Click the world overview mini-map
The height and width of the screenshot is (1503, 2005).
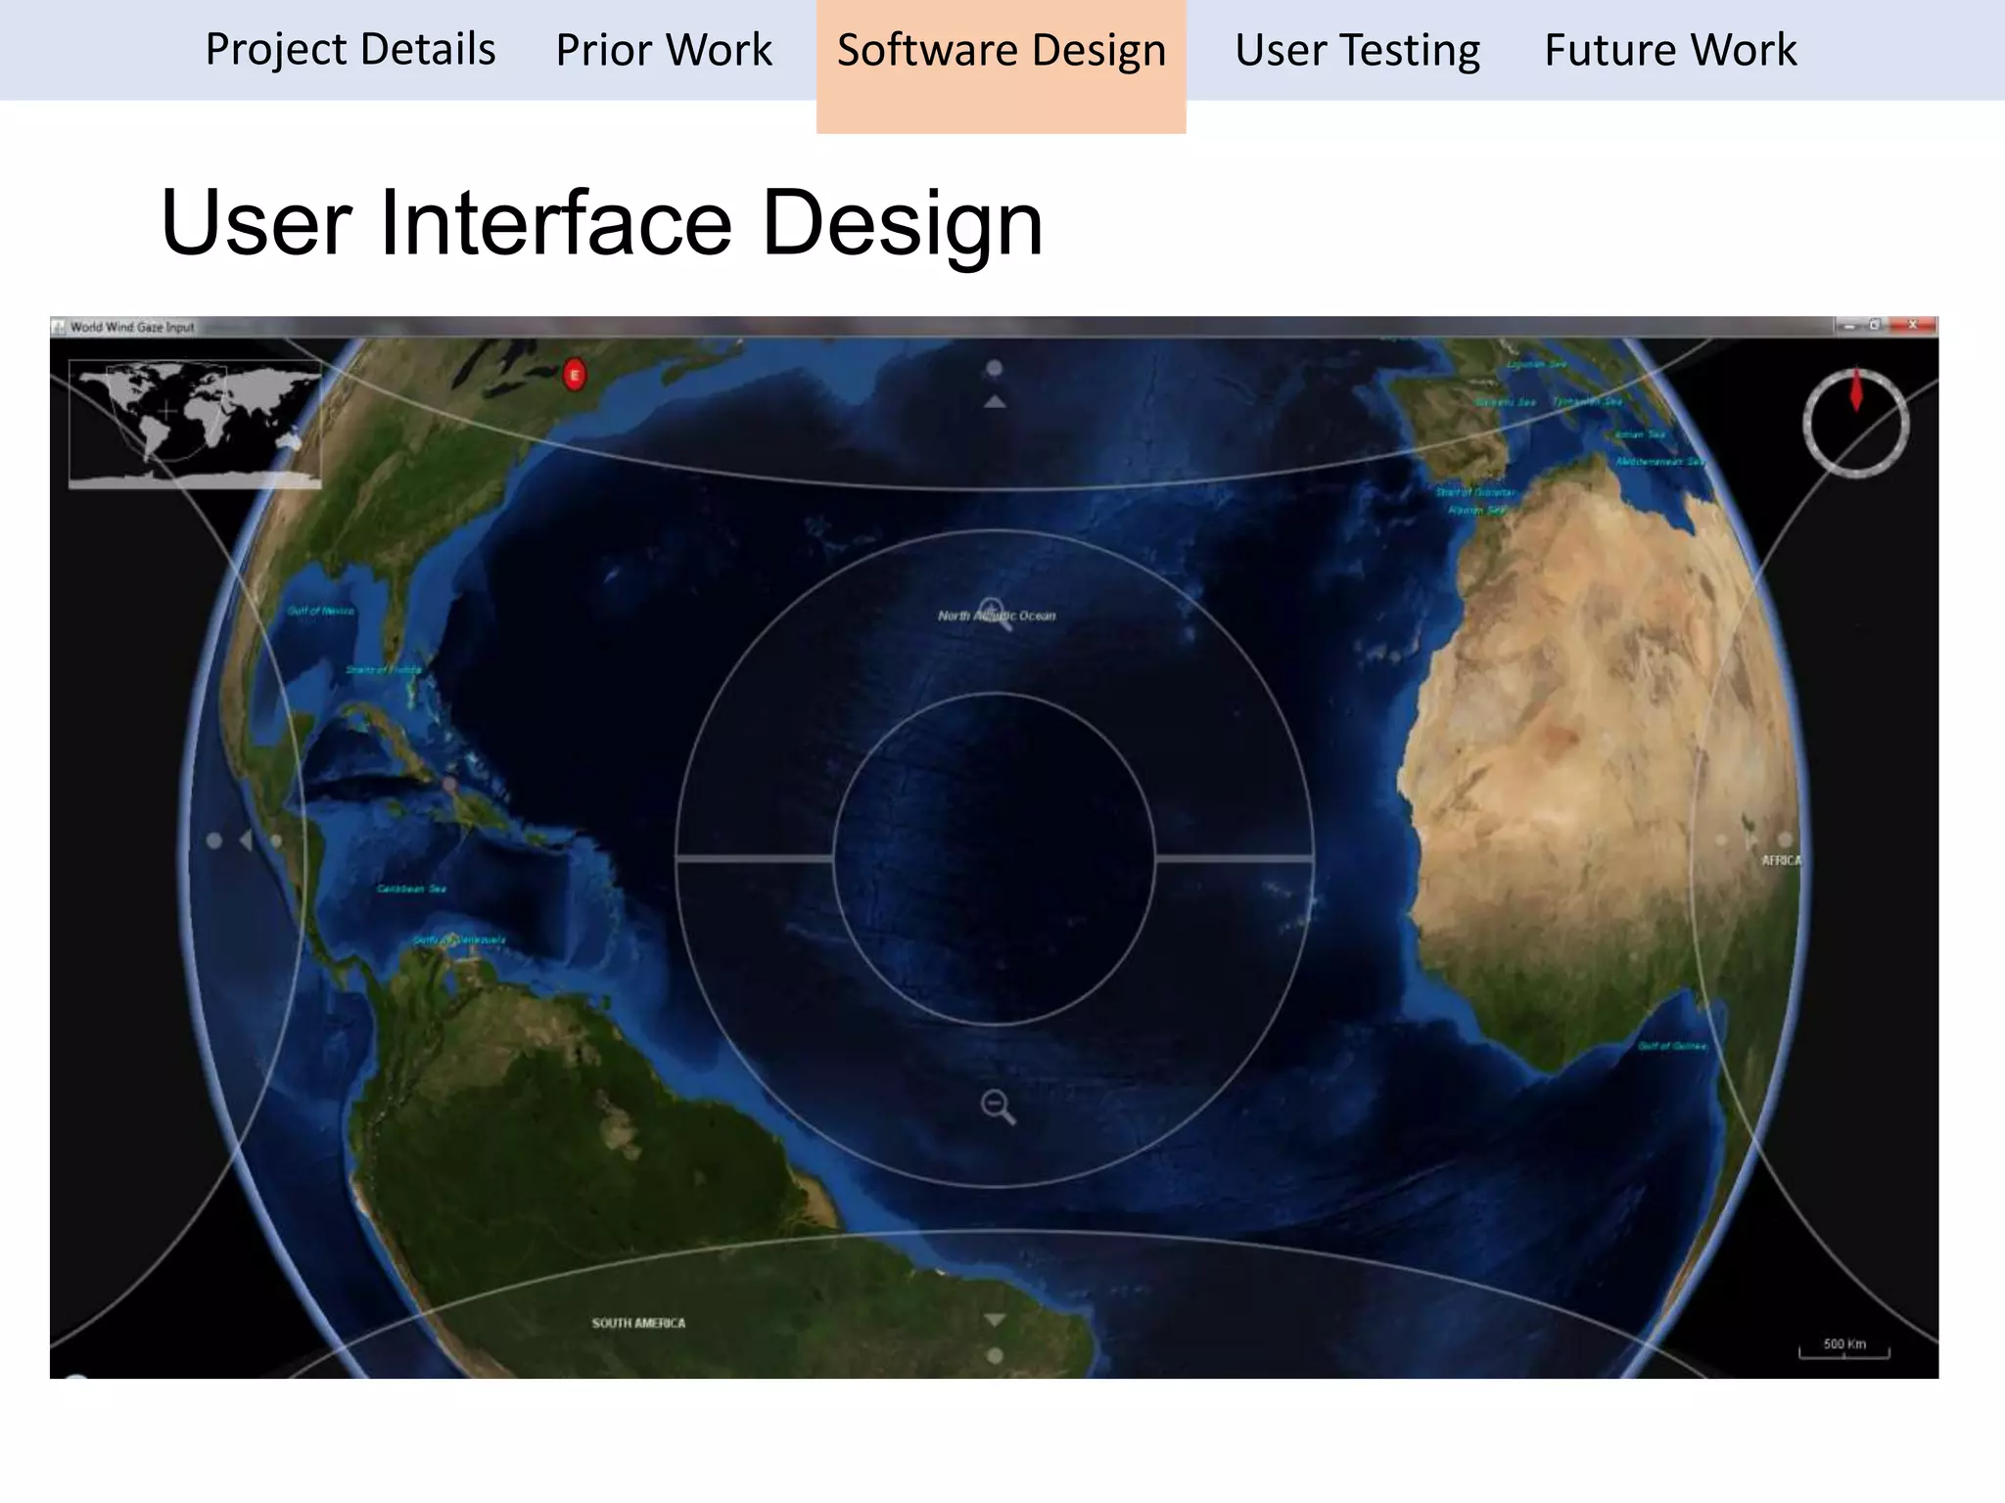click(195, 424)
